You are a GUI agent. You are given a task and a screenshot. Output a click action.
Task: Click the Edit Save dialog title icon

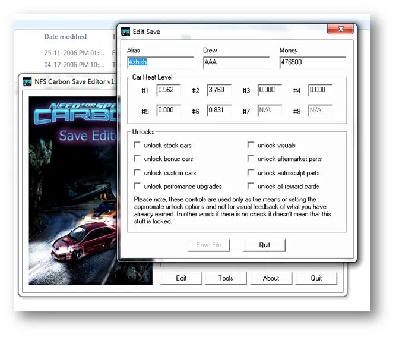125,32
